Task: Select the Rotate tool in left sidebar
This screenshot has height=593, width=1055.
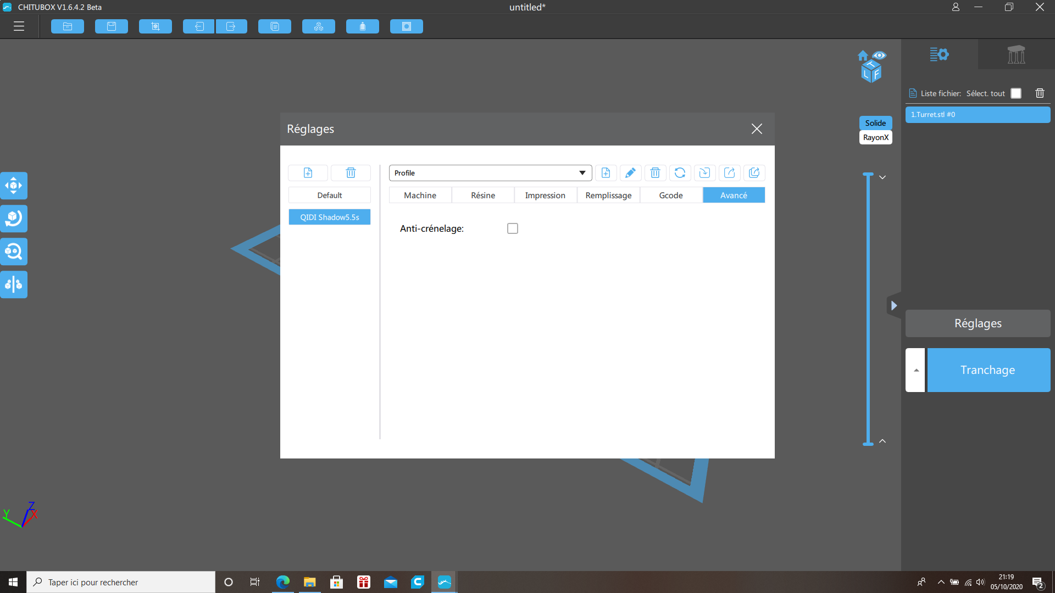Action: coord(14,219)
